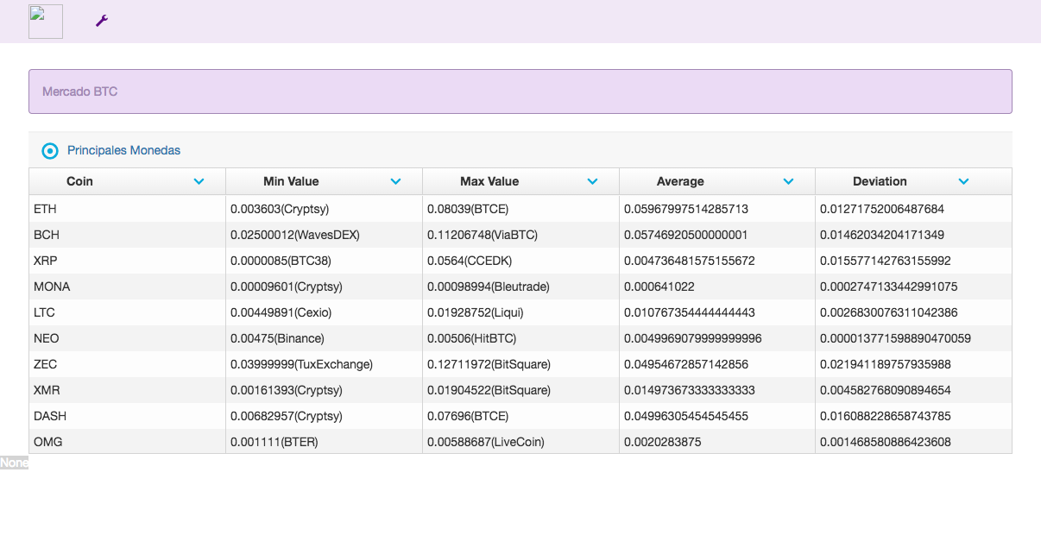1041x548 pixels.
Task: Click ETH deviation 0.01271752006487684
Action: (882, 209)
